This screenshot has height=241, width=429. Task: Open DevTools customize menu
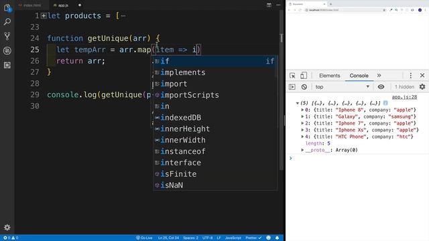pyautogui.click(x=410, y=76)
